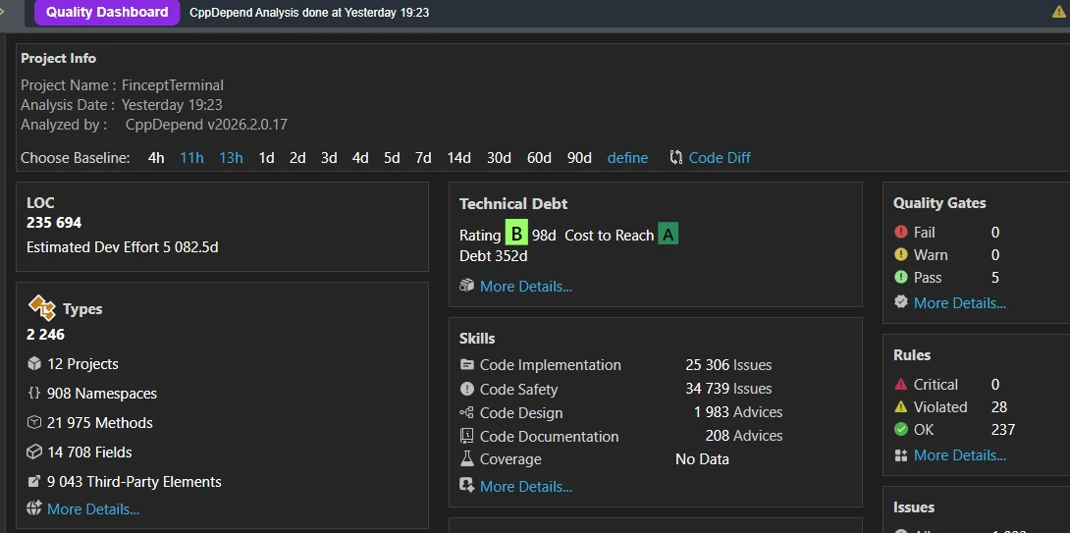Click the Technical Debt More Details box icon

tap(466, 286)
